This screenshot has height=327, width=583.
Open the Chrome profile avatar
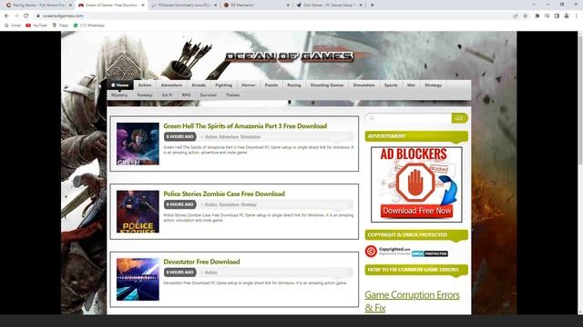(x=567, y=16)
